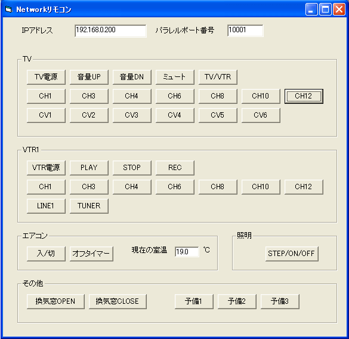Switch VTR to LINE1 input
Image resolution: width=349 pixels, height=339 pixels.
[46, 206]
